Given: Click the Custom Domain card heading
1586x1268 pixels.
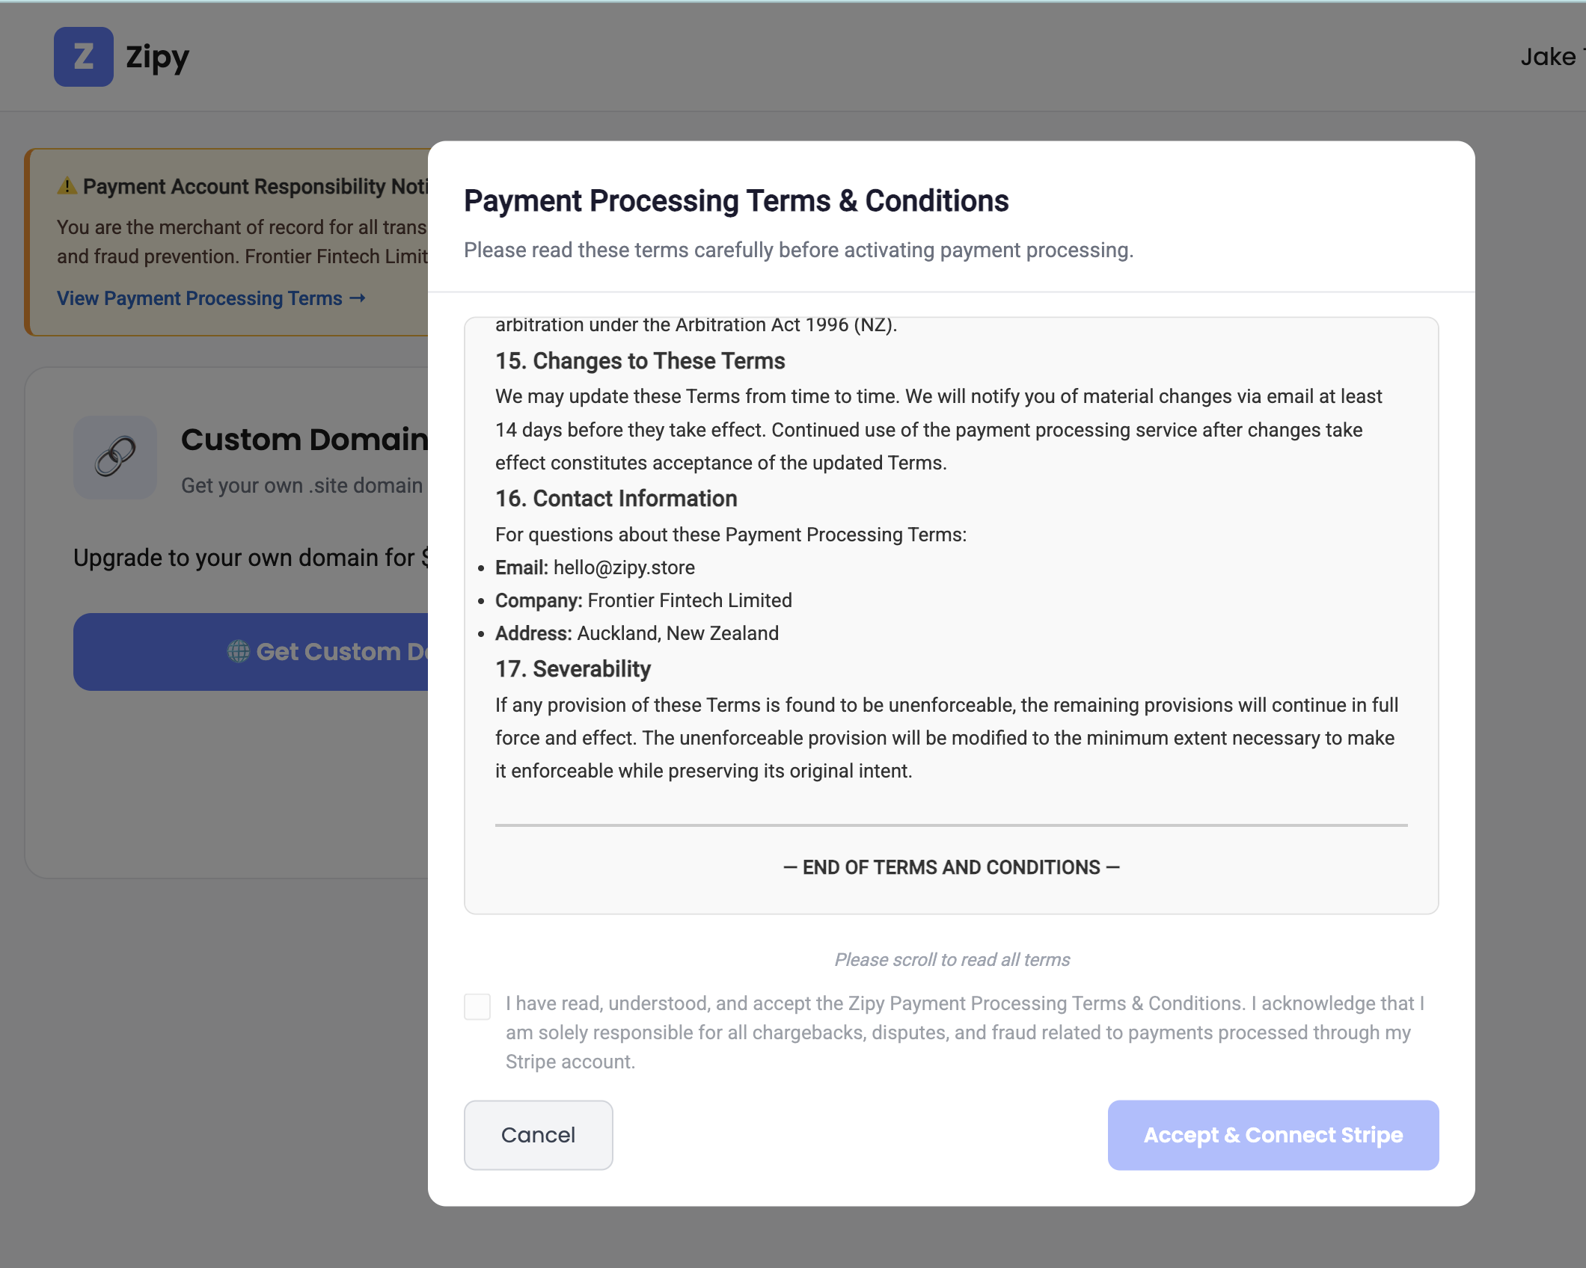Looking at the screenshot, I should (304, 440).
